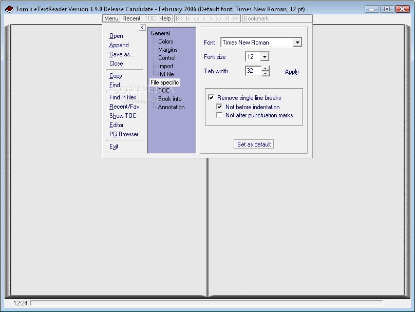Screen dimensions: 415x312
Task: Select INI file in settings tree
Action: coord(166,74)
